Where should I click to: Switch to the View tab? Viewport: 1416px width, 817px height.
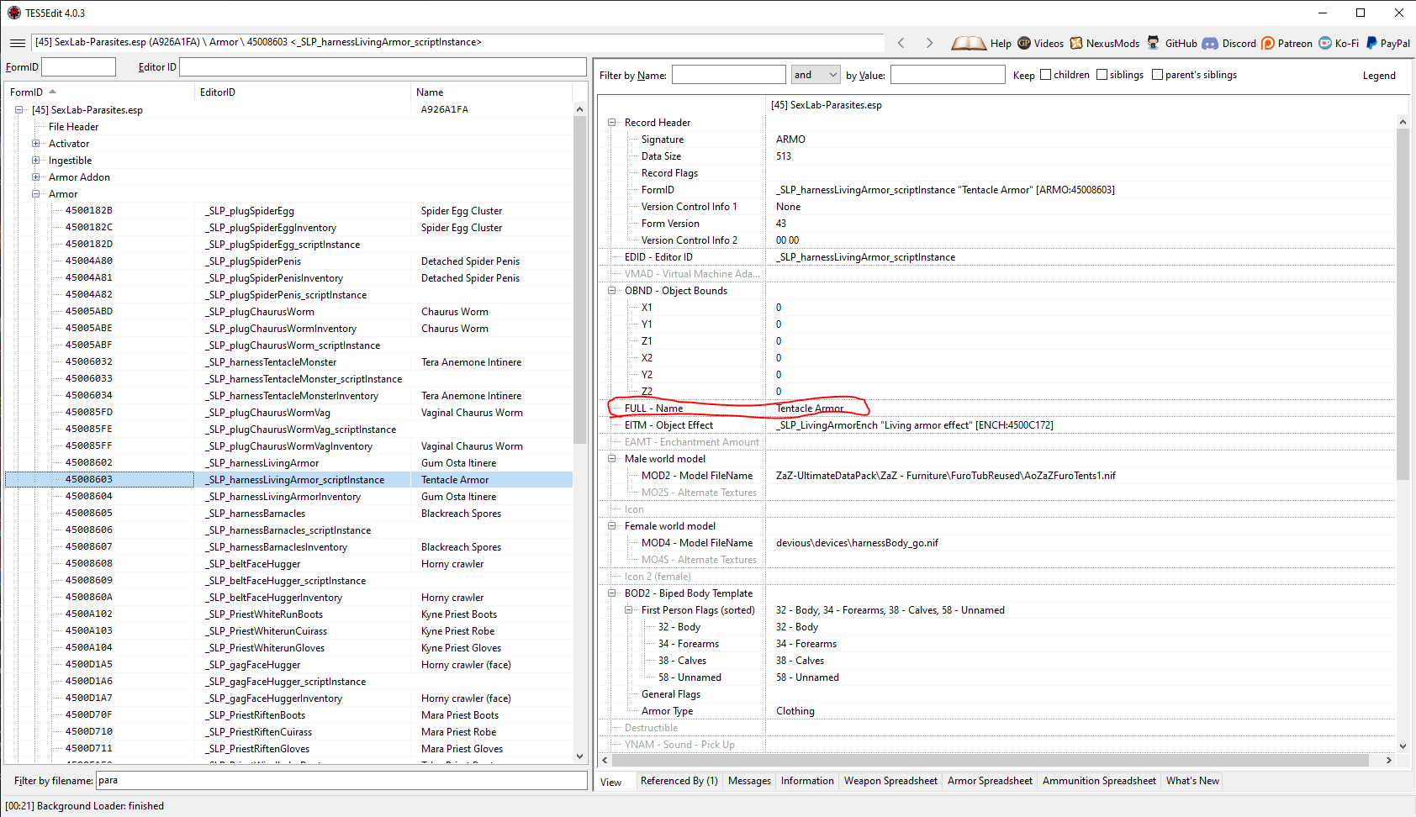[x=611, y=783]
